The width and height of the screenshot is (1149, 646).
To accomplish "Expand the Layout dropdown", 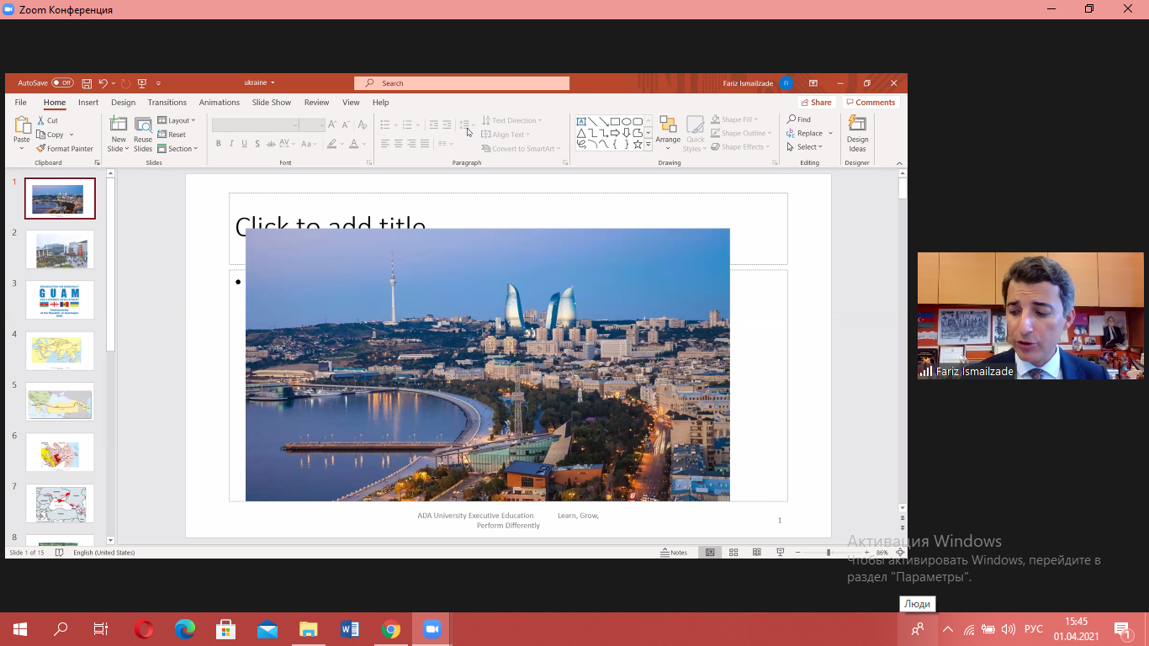I will click(x=177, y=120).
